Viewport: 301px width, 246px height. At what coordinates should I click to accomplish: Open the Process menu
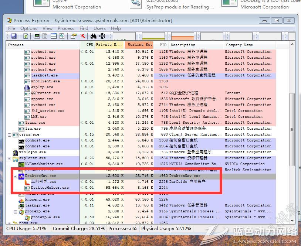click(x=66, y=28)
